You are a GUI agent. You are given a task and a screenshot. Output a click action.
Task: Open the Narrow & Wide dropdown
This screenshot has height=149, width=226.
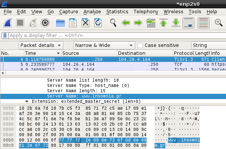104,45
